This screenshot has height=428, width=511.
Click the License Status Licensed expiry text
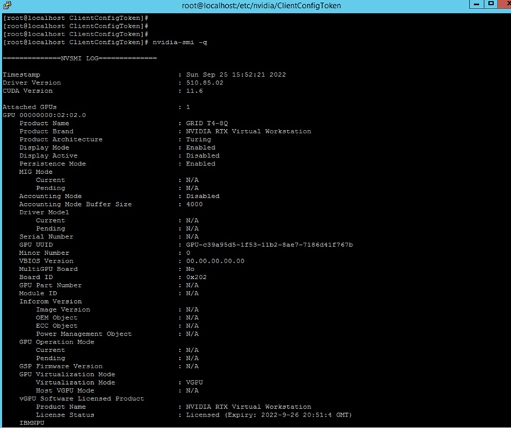(x=269, y=415)
